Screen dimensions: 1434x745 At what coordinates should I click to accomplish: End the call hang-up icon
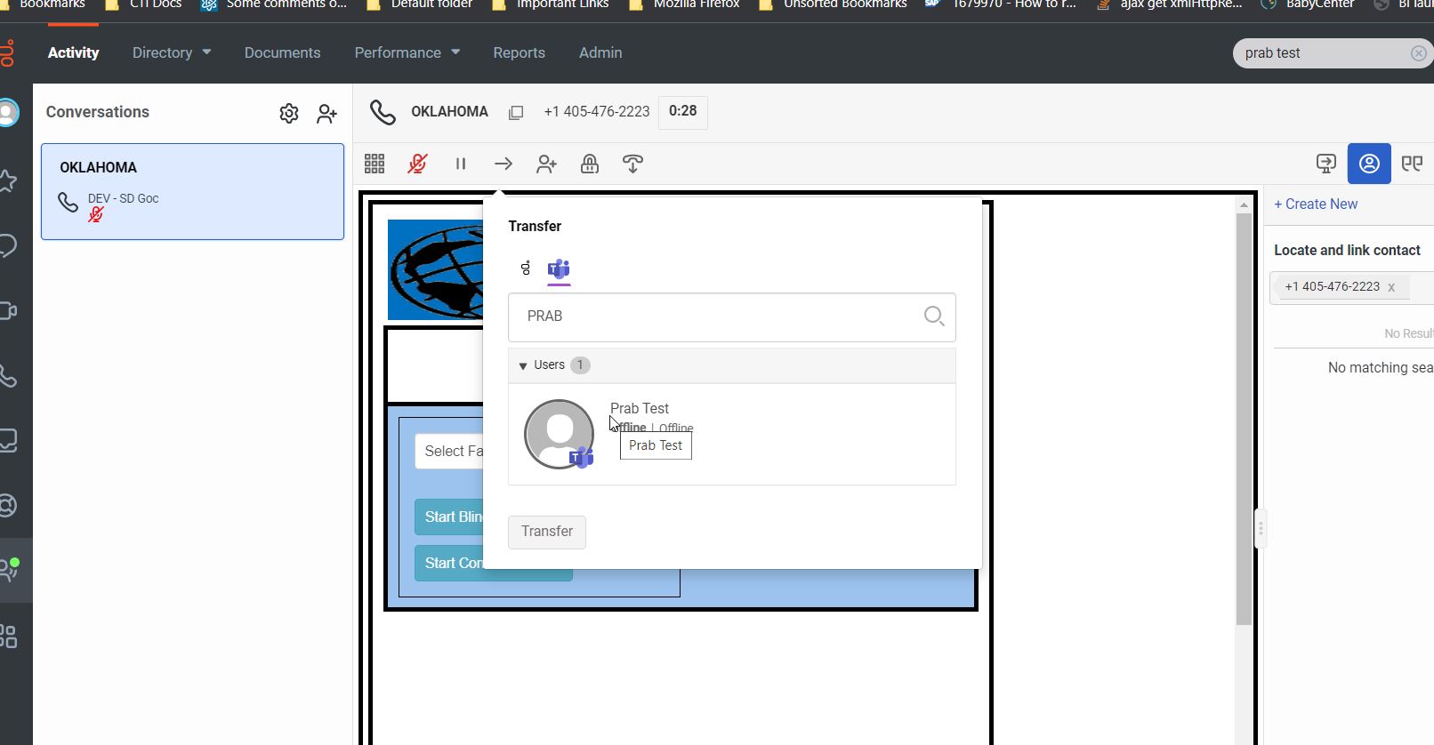pyautogui.click(x=632, y=164)
